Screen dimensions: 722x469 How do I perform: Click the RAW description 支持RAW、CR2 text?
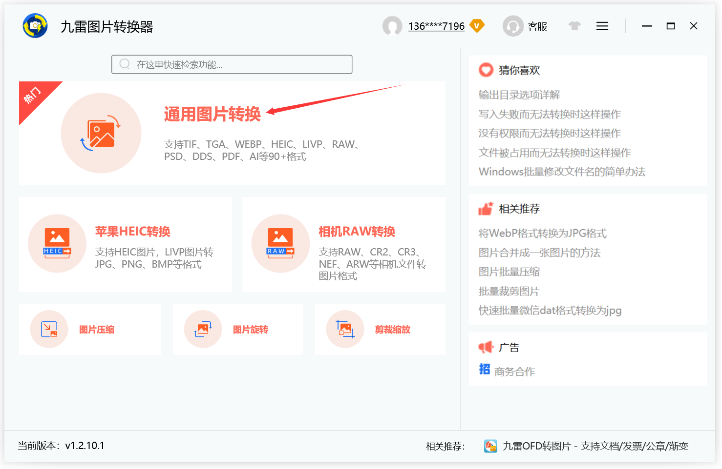(373, 264)
